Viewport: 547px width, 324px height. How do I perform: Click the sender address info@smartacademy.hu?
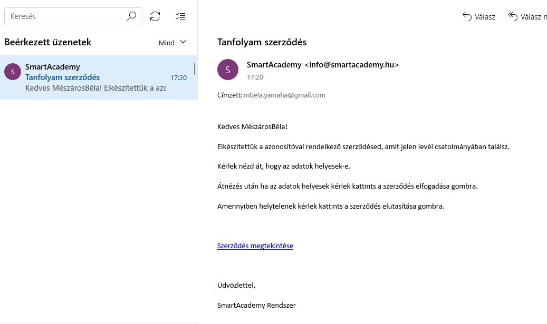[x=351, y=65]
